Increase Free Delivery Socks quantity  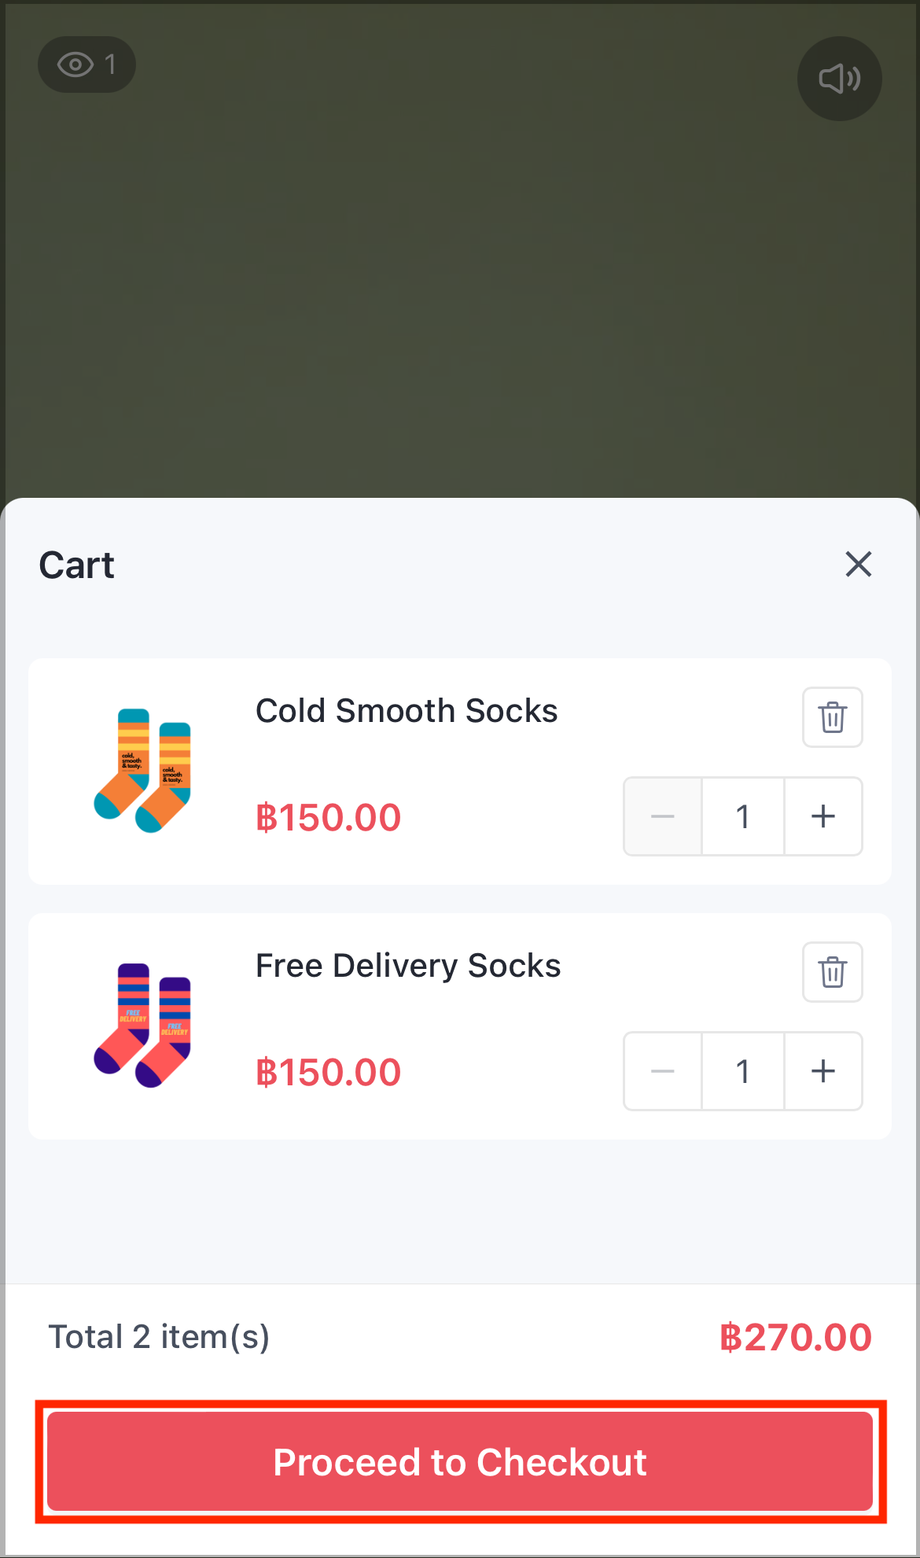point(823,1071)
